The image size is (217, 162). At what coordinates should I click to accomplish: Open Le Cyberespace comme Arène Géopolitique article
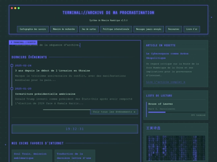(x=167, y=56)
